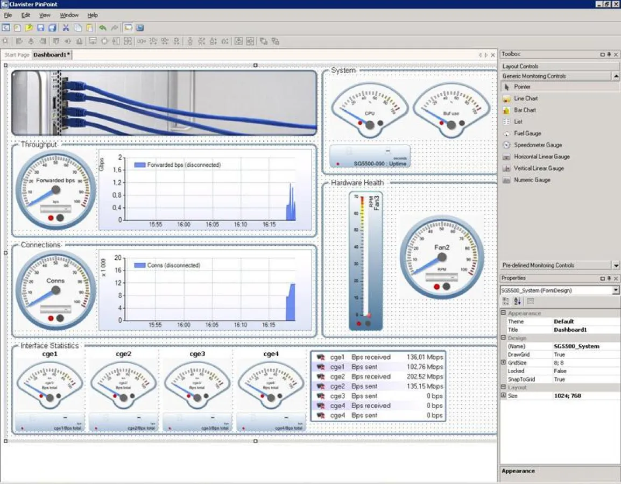621x484 pixels.
Task: Sort properties alphabetically with A-Z icon
Action: tap(518, 302)
